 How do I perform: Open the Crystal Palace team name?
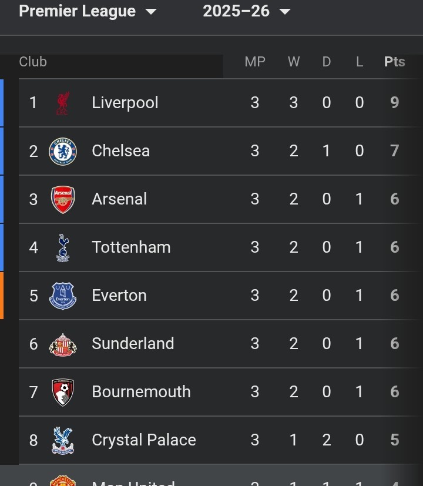(144, 440)
